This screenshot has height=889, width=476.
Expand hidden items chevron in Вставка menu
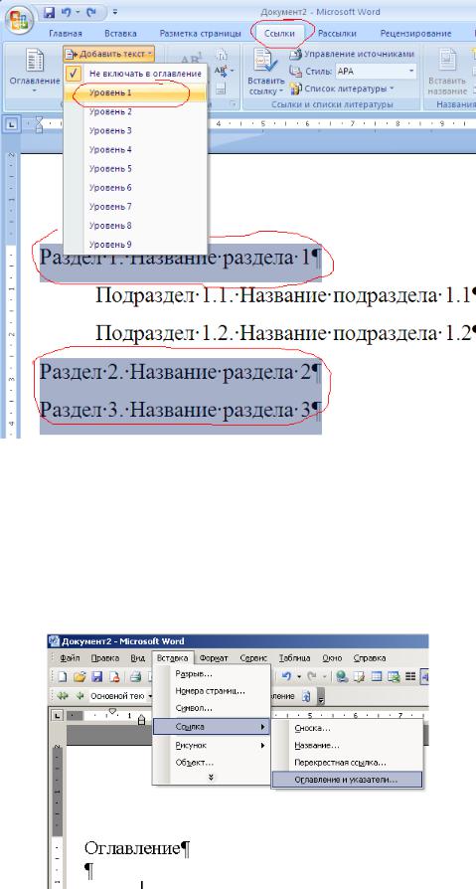coord(211,778)
